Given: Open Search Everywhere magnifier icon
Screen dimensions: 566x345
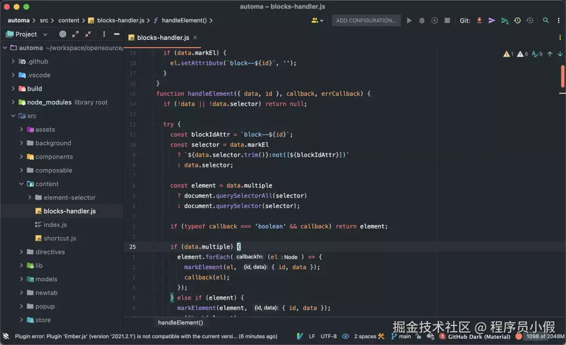Looking at the screenshot, I should point(546,20).
